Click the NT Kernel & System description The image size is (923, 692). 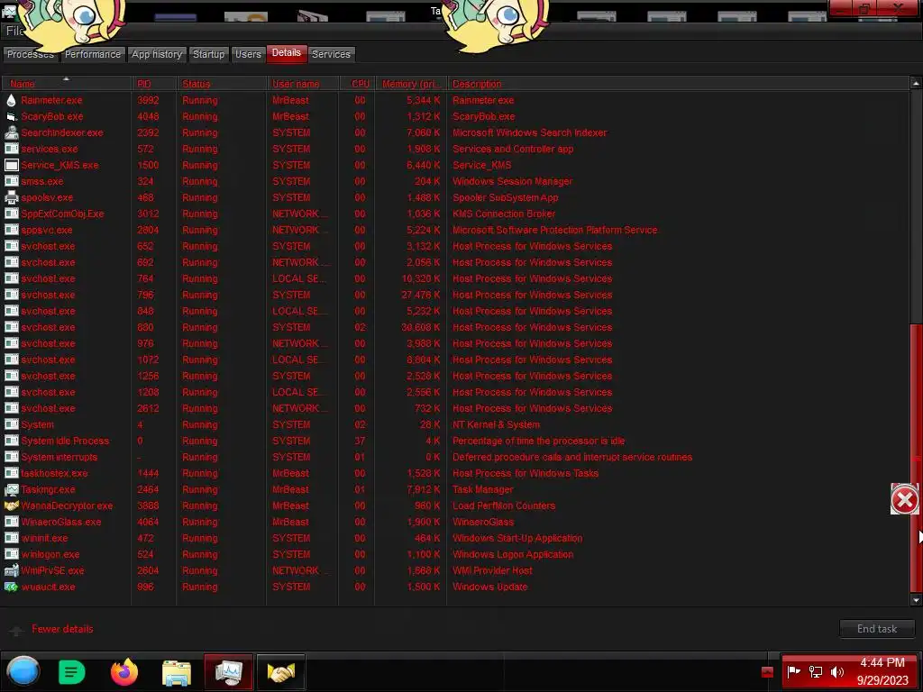(496, 425)
